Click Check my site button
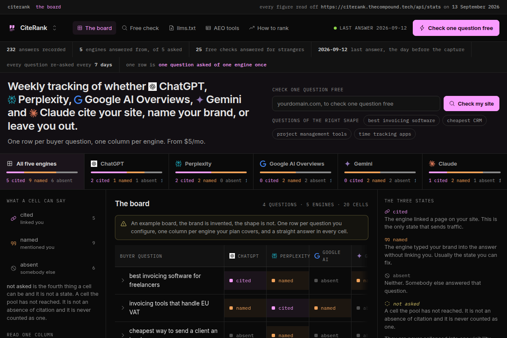The height and width of the screenshot is (338, 507). coord(472,104)
